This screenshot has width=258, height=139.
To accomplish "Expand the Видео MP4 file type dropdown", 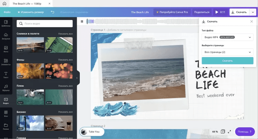I will 227,37.
